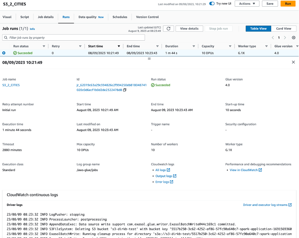The width and height of the screenshot is (299, 238).
Task: Click page number 1 in pagination
Action: click(279, 38)
